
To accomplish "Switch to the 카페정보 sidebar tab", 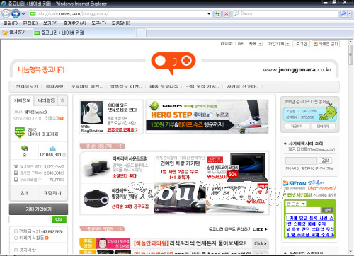I will pos(22,100).
